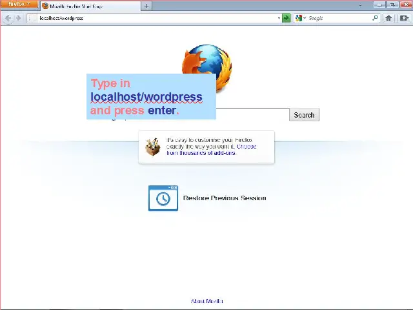Viewport: 413px width, 310px height.
Task: Click the Search button on start page
Action: [x=304, y=115]
